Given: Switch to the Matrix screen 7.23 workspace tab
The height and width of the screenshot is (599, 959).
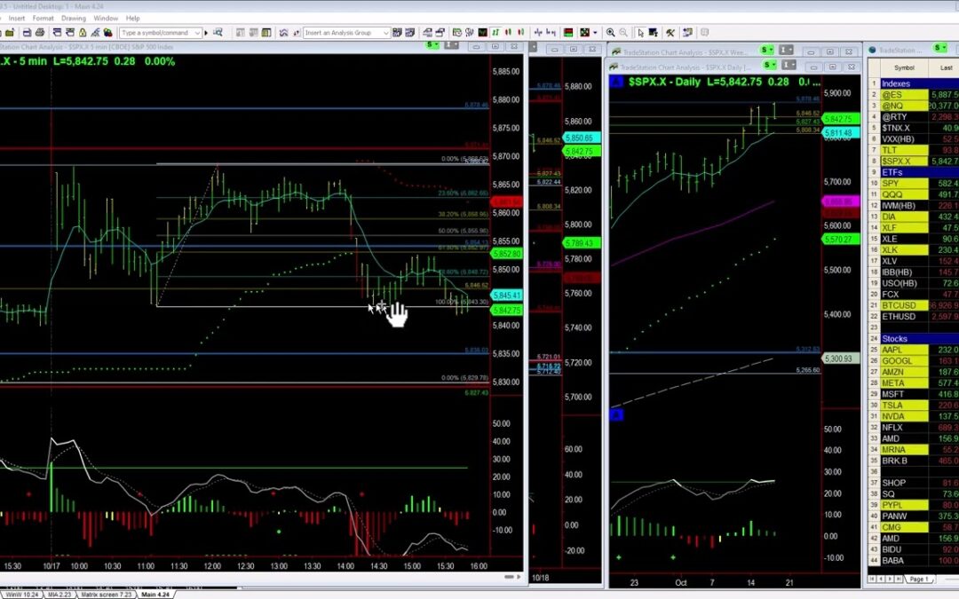Looking at the screenshot, I should pyautogui.click(x=107, y=594).
